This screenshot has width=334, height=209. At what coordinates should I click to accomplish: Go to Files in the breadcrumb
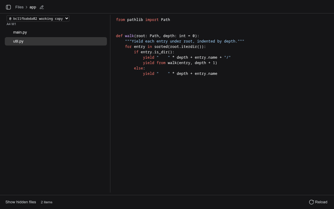pos(20,7)
